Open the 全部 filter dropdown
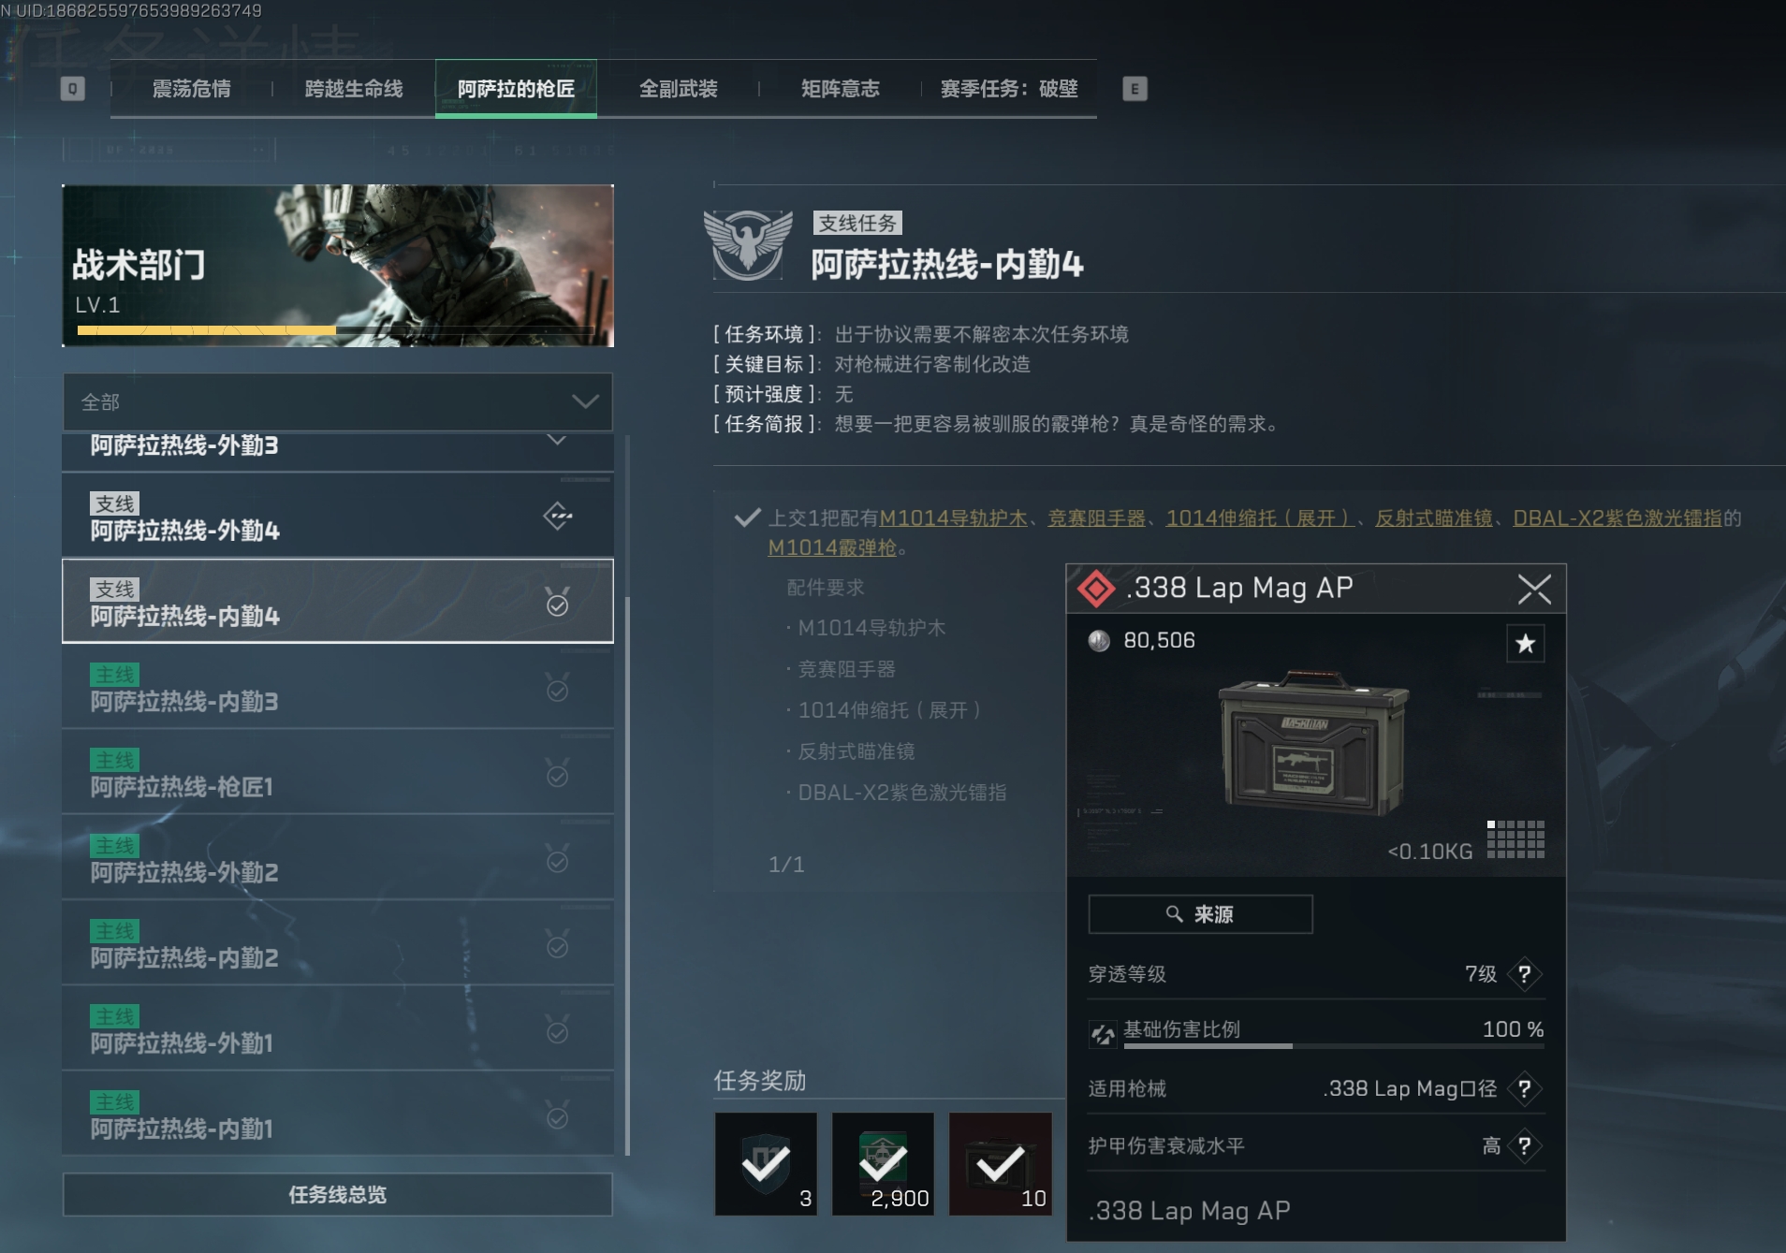The height and width of the screenshot is (1253, 1786). pyautogui.click(x=338, y=402)
